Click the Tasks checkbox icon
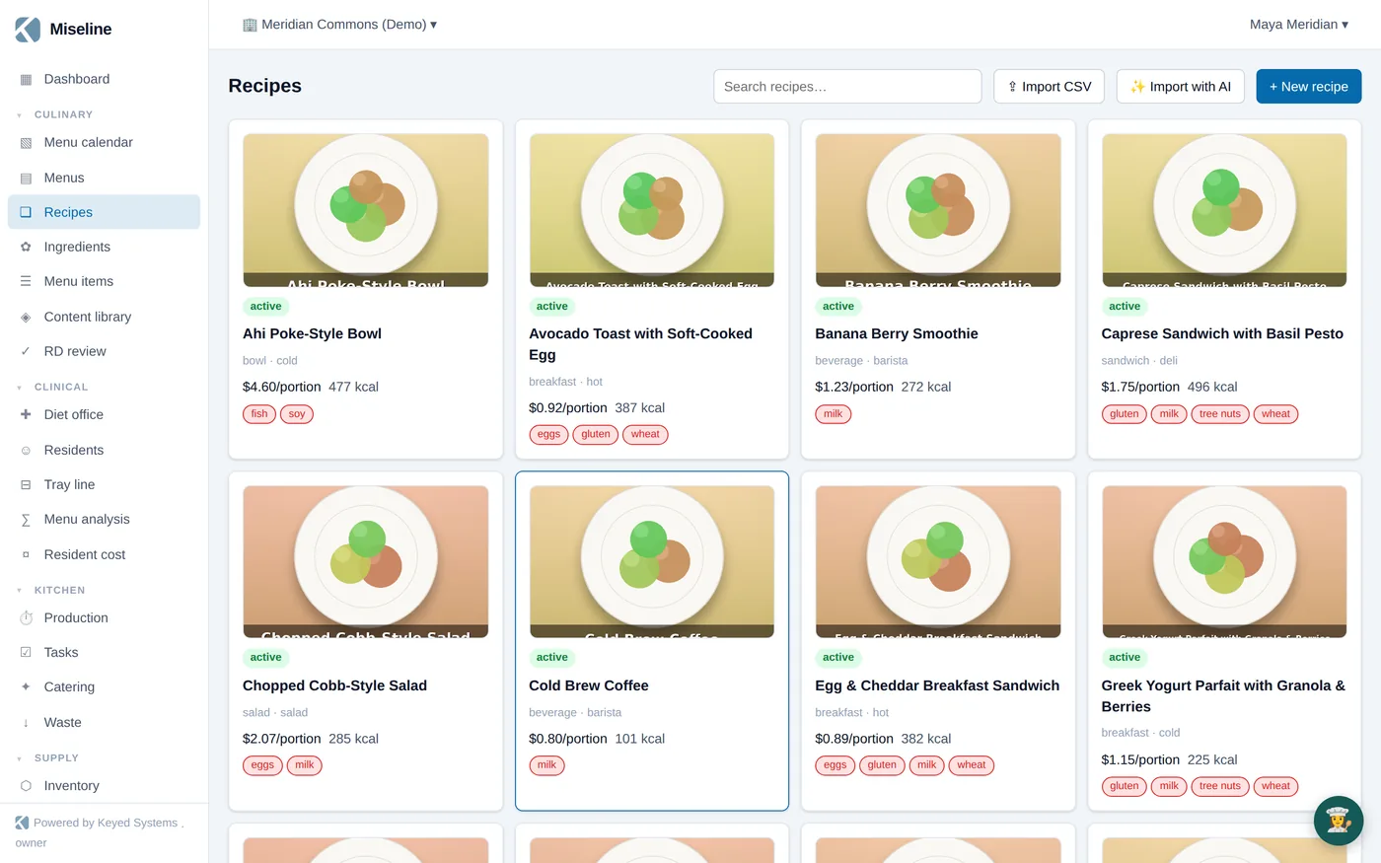Screen dimensions: 1381x863 click(x=26, y=652)
